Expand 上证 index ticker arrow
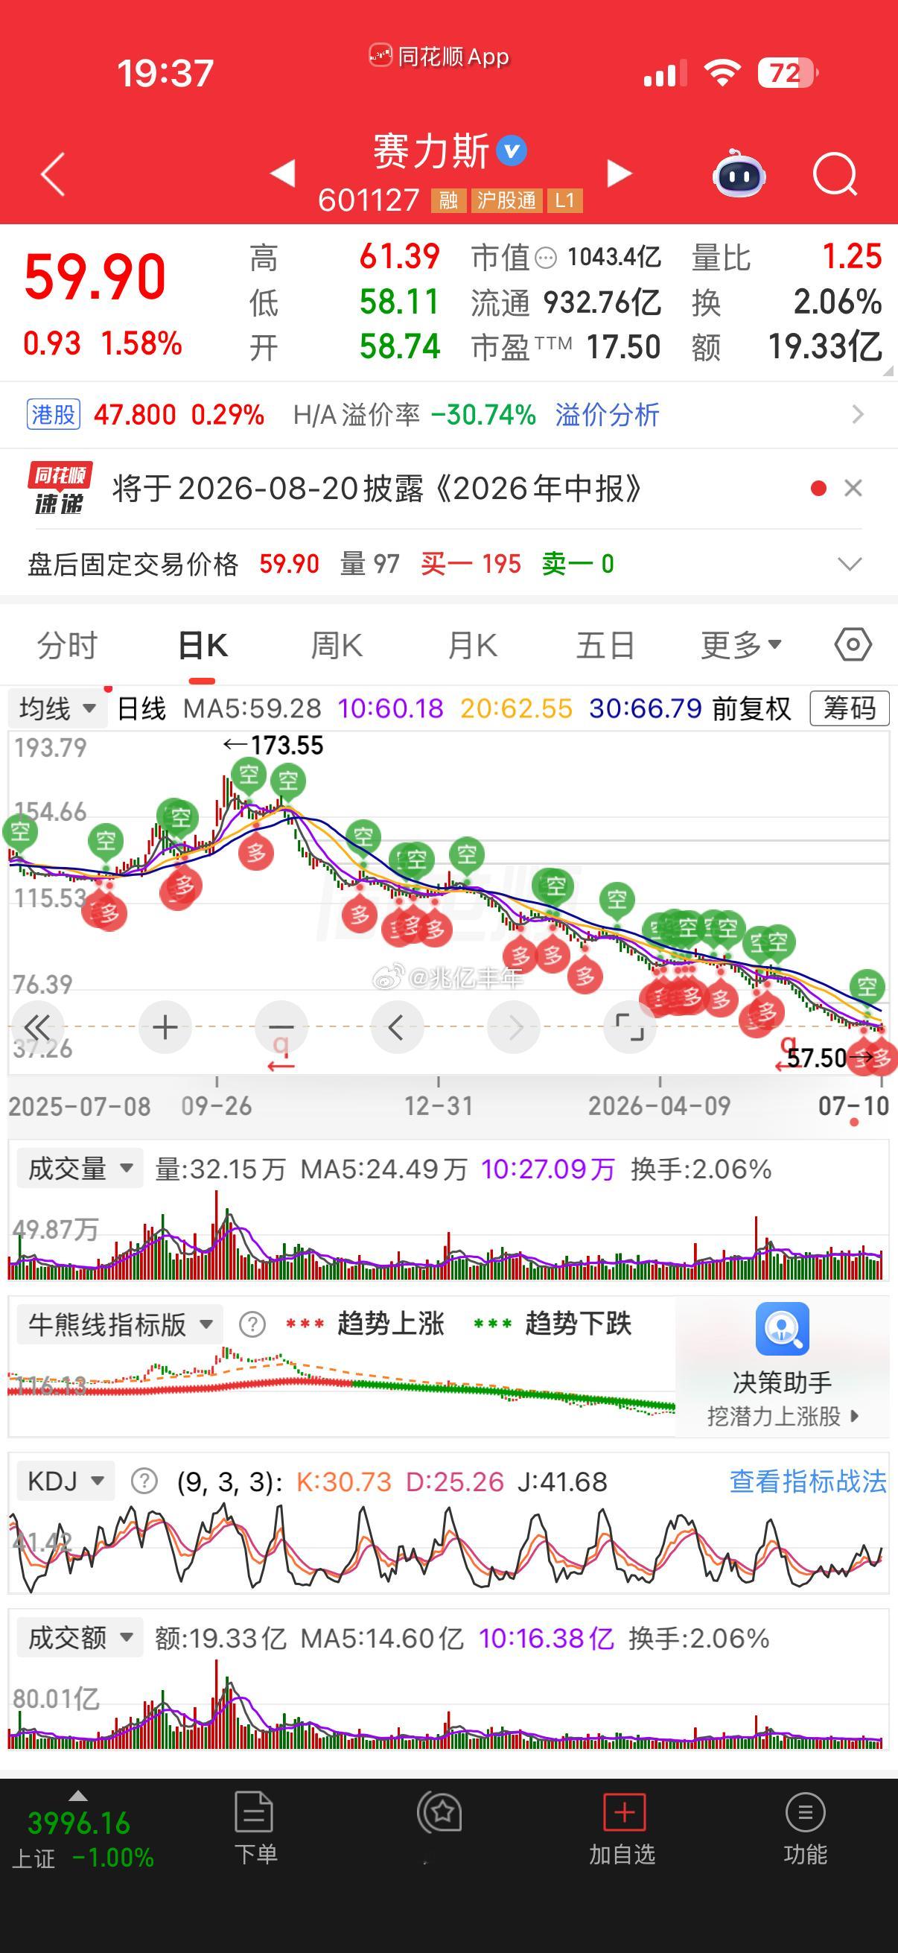This screenshot has height=1953, width=898. click(78, 1796)
